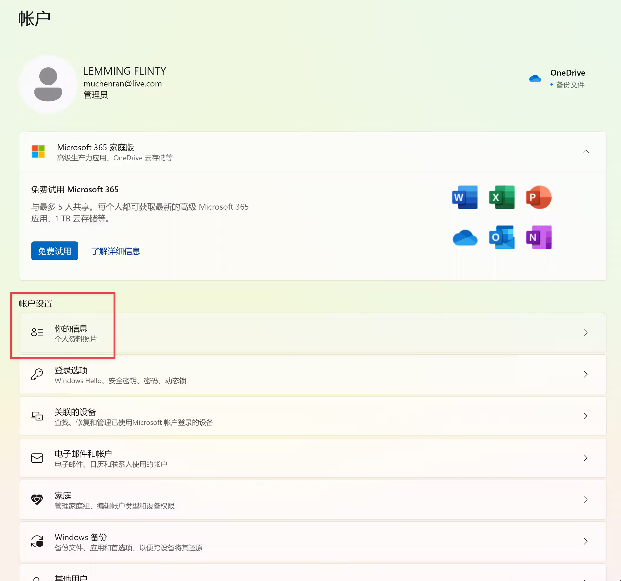Click the Excel app icon
621x581 pixels.
tap(501, 197)
